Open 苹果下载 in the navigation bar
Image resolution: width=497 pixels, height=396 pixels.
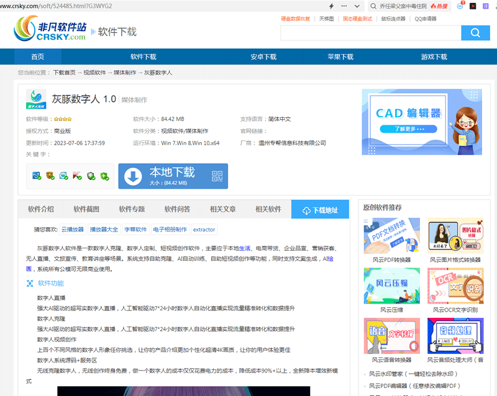point(340,56)
